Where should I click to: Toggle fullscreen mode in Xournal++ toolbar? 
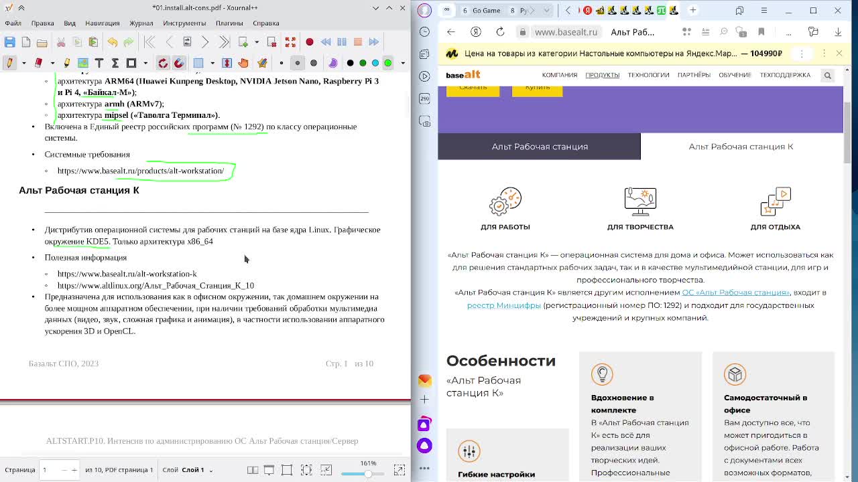tap(290, 42)
